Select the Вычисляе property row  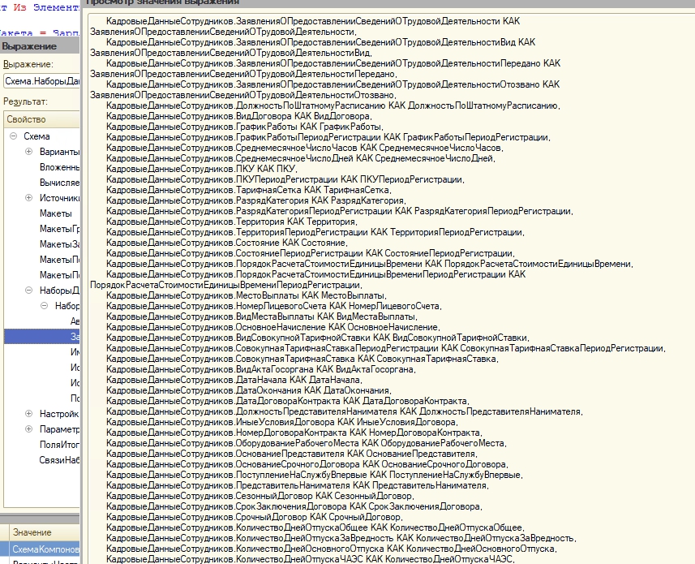click(x=59, y=183)
